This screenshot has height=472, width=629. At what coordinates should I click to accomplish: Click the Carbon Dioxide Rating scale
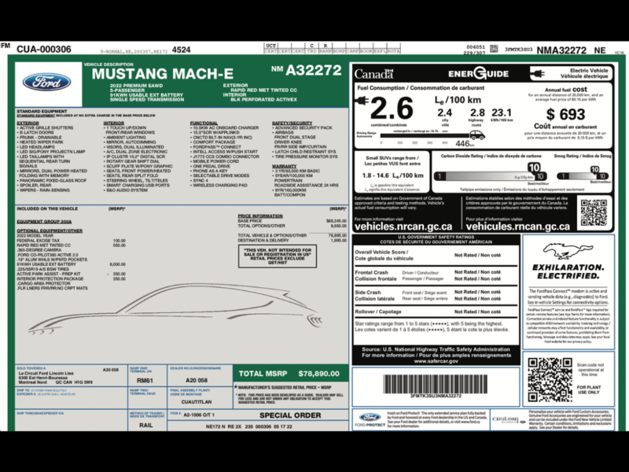(x=491, y=176)
